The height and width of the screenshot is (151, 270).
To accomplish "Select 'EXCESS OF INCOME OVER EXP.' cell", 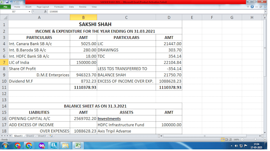I will [x=126, y=81].
